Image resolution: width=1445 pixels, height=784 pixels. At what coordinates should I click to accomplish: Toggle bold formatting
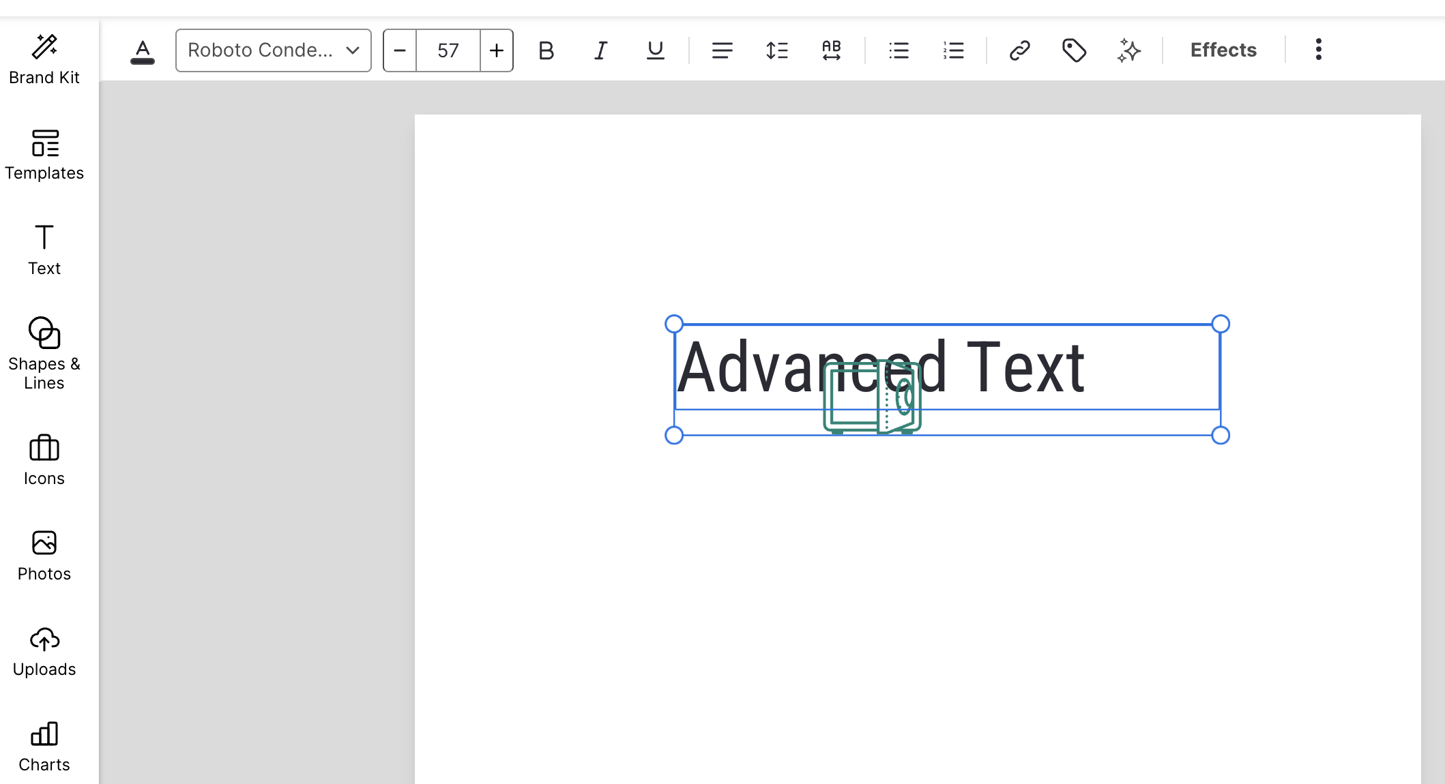point(546,50)
